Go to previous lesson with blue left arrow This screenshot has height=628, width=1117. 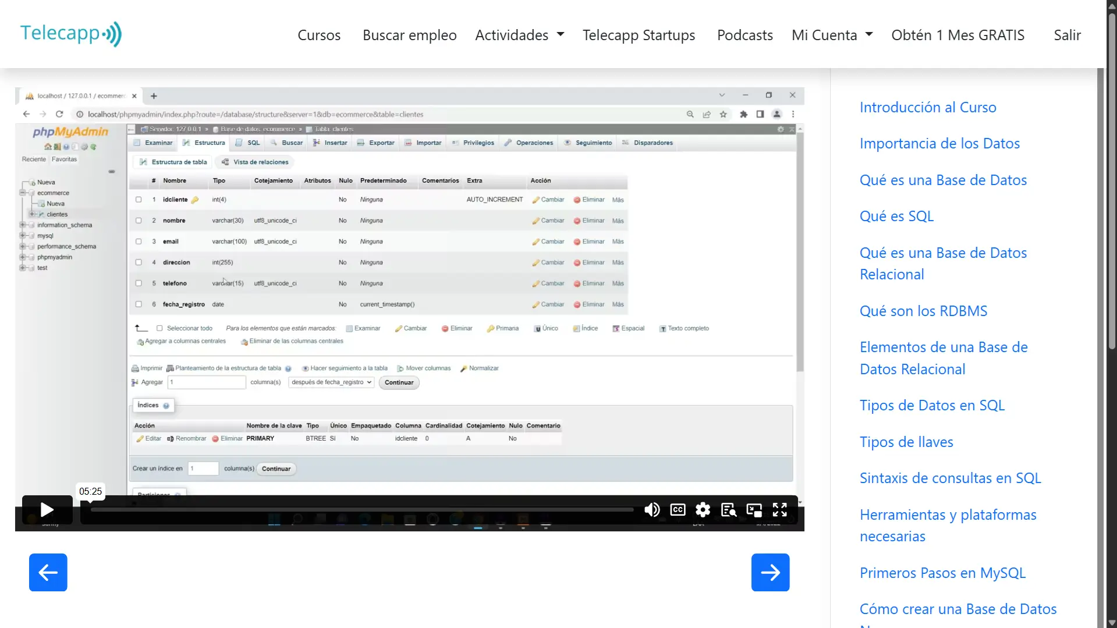click(48, 572)
